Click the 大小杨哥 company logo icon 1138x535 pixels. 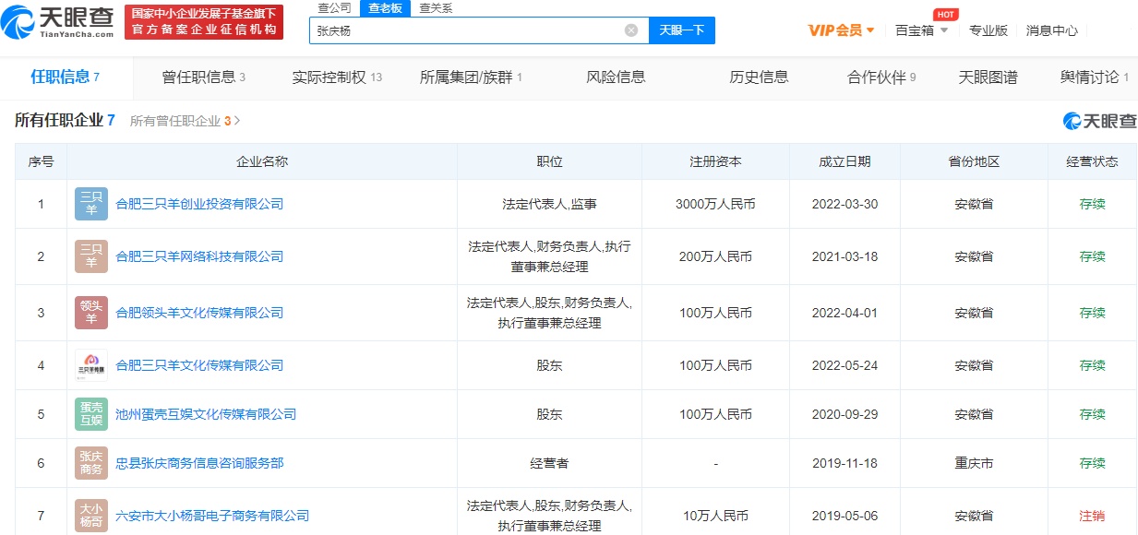coord(91,515)
